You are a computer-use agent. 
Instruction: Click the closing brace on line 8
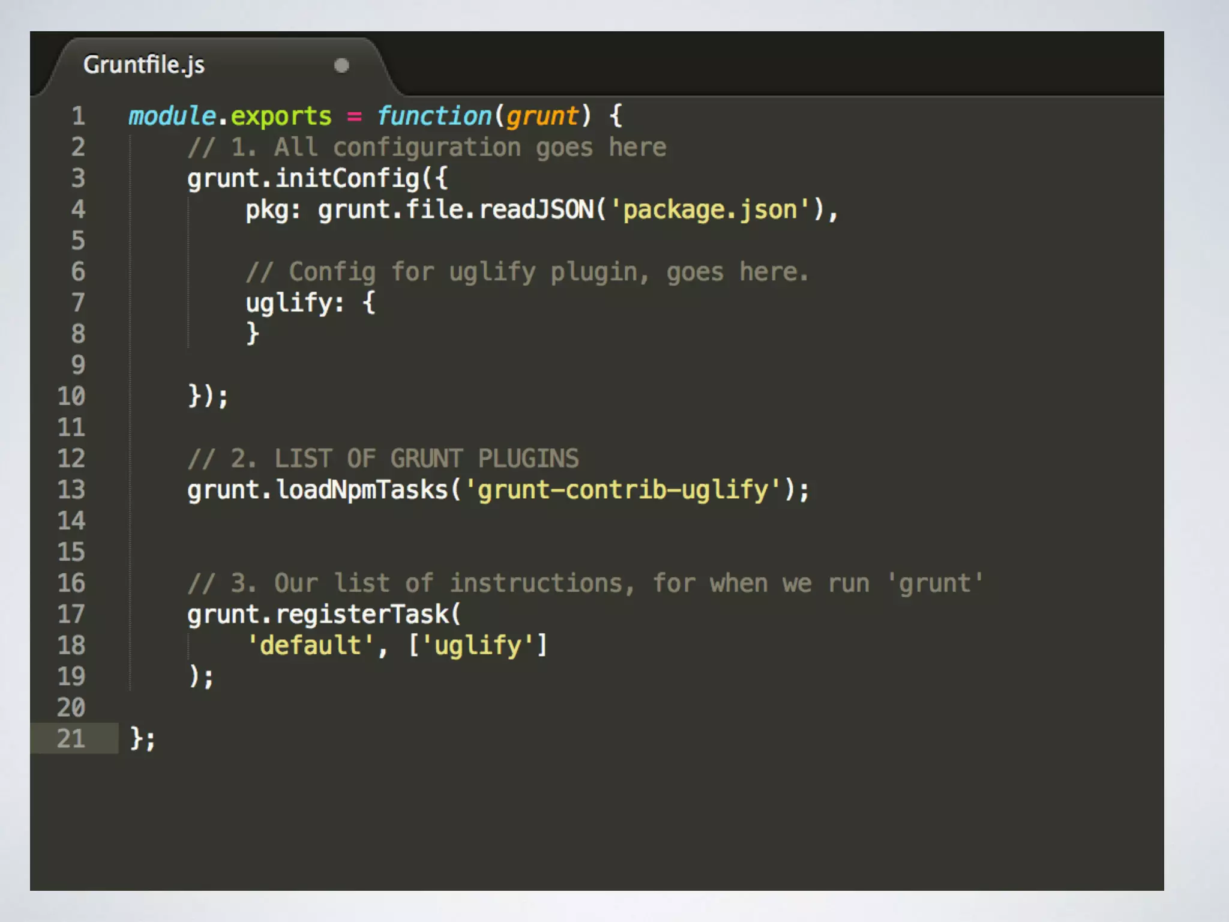tap(253, 333)
